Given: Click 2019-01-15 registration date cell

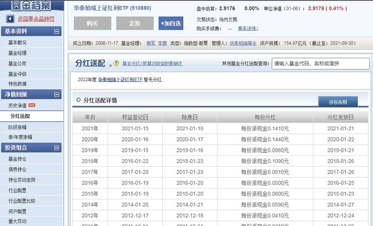Looking at the screenshot, I should coord(135,150).
